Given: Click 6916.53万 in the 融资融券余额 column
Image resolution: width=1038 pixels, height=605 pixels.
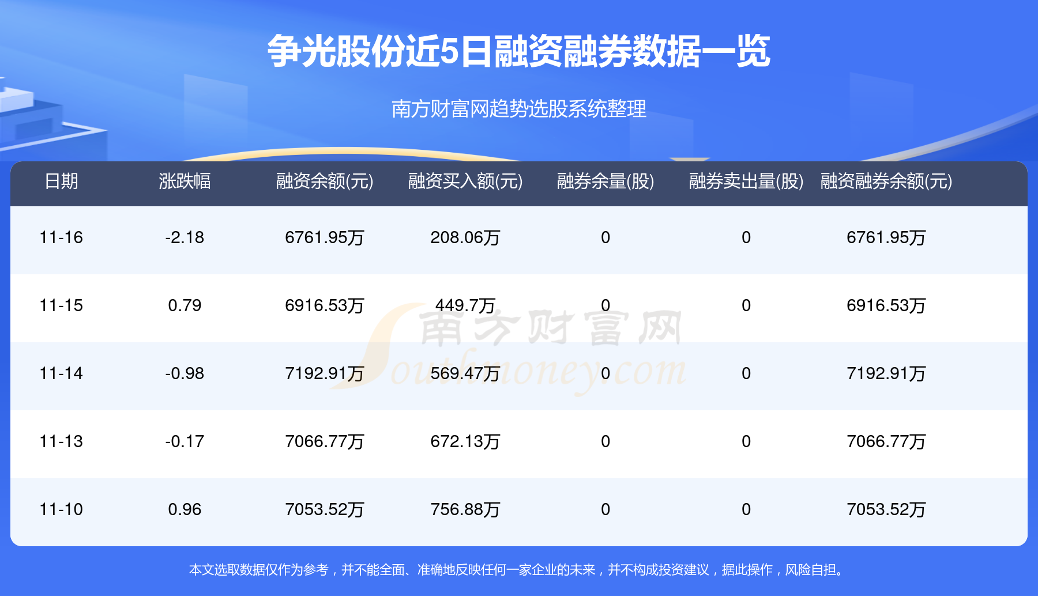Looking at the screenshot, I should (886, 305).
